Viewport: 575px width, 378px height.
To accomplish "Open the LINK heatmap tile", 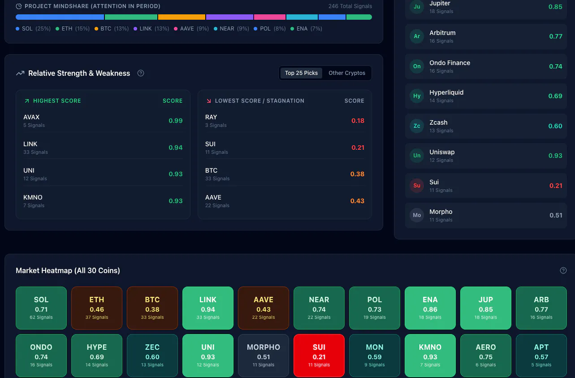I will [x=208, y=308].
